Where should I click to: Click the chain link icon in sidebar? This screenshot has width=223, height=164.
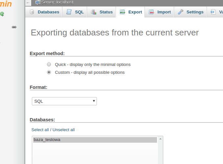pos(14,27)
